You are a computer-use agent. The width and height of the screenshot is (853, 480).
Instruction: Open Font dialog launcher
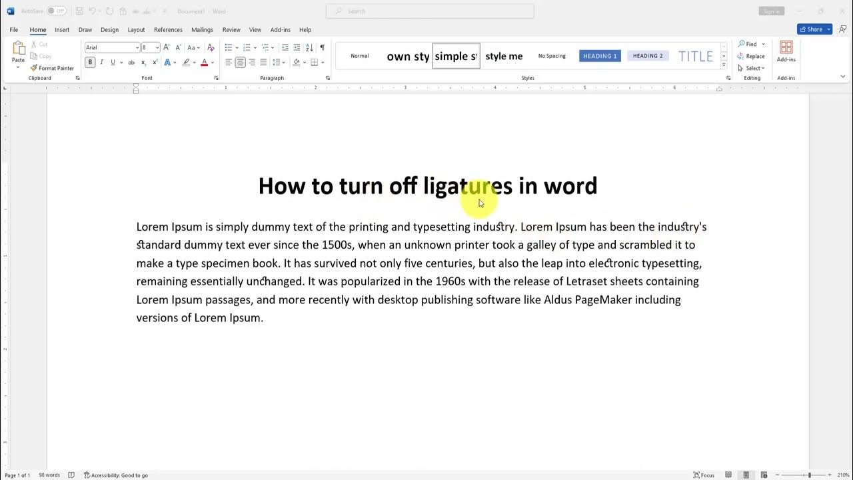point(216,78)
